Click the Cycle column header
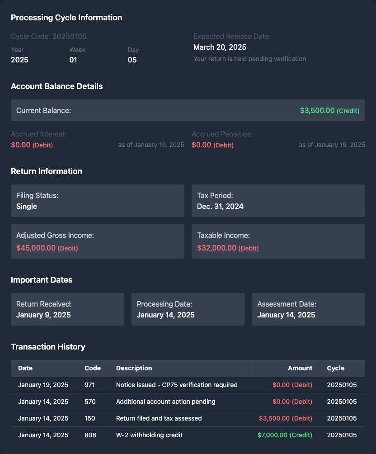 [335, 368]
